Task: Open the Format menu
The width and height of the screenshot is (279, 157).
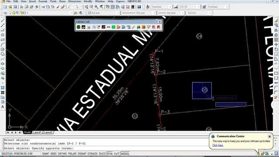Action: point(43,1)
